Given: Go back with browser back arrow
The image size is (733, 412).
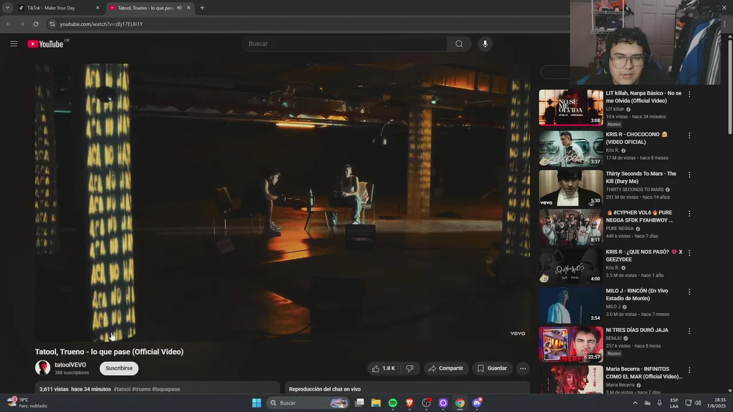Looking at the screenshot, I should pyautogui.click(x=8, y=24).
